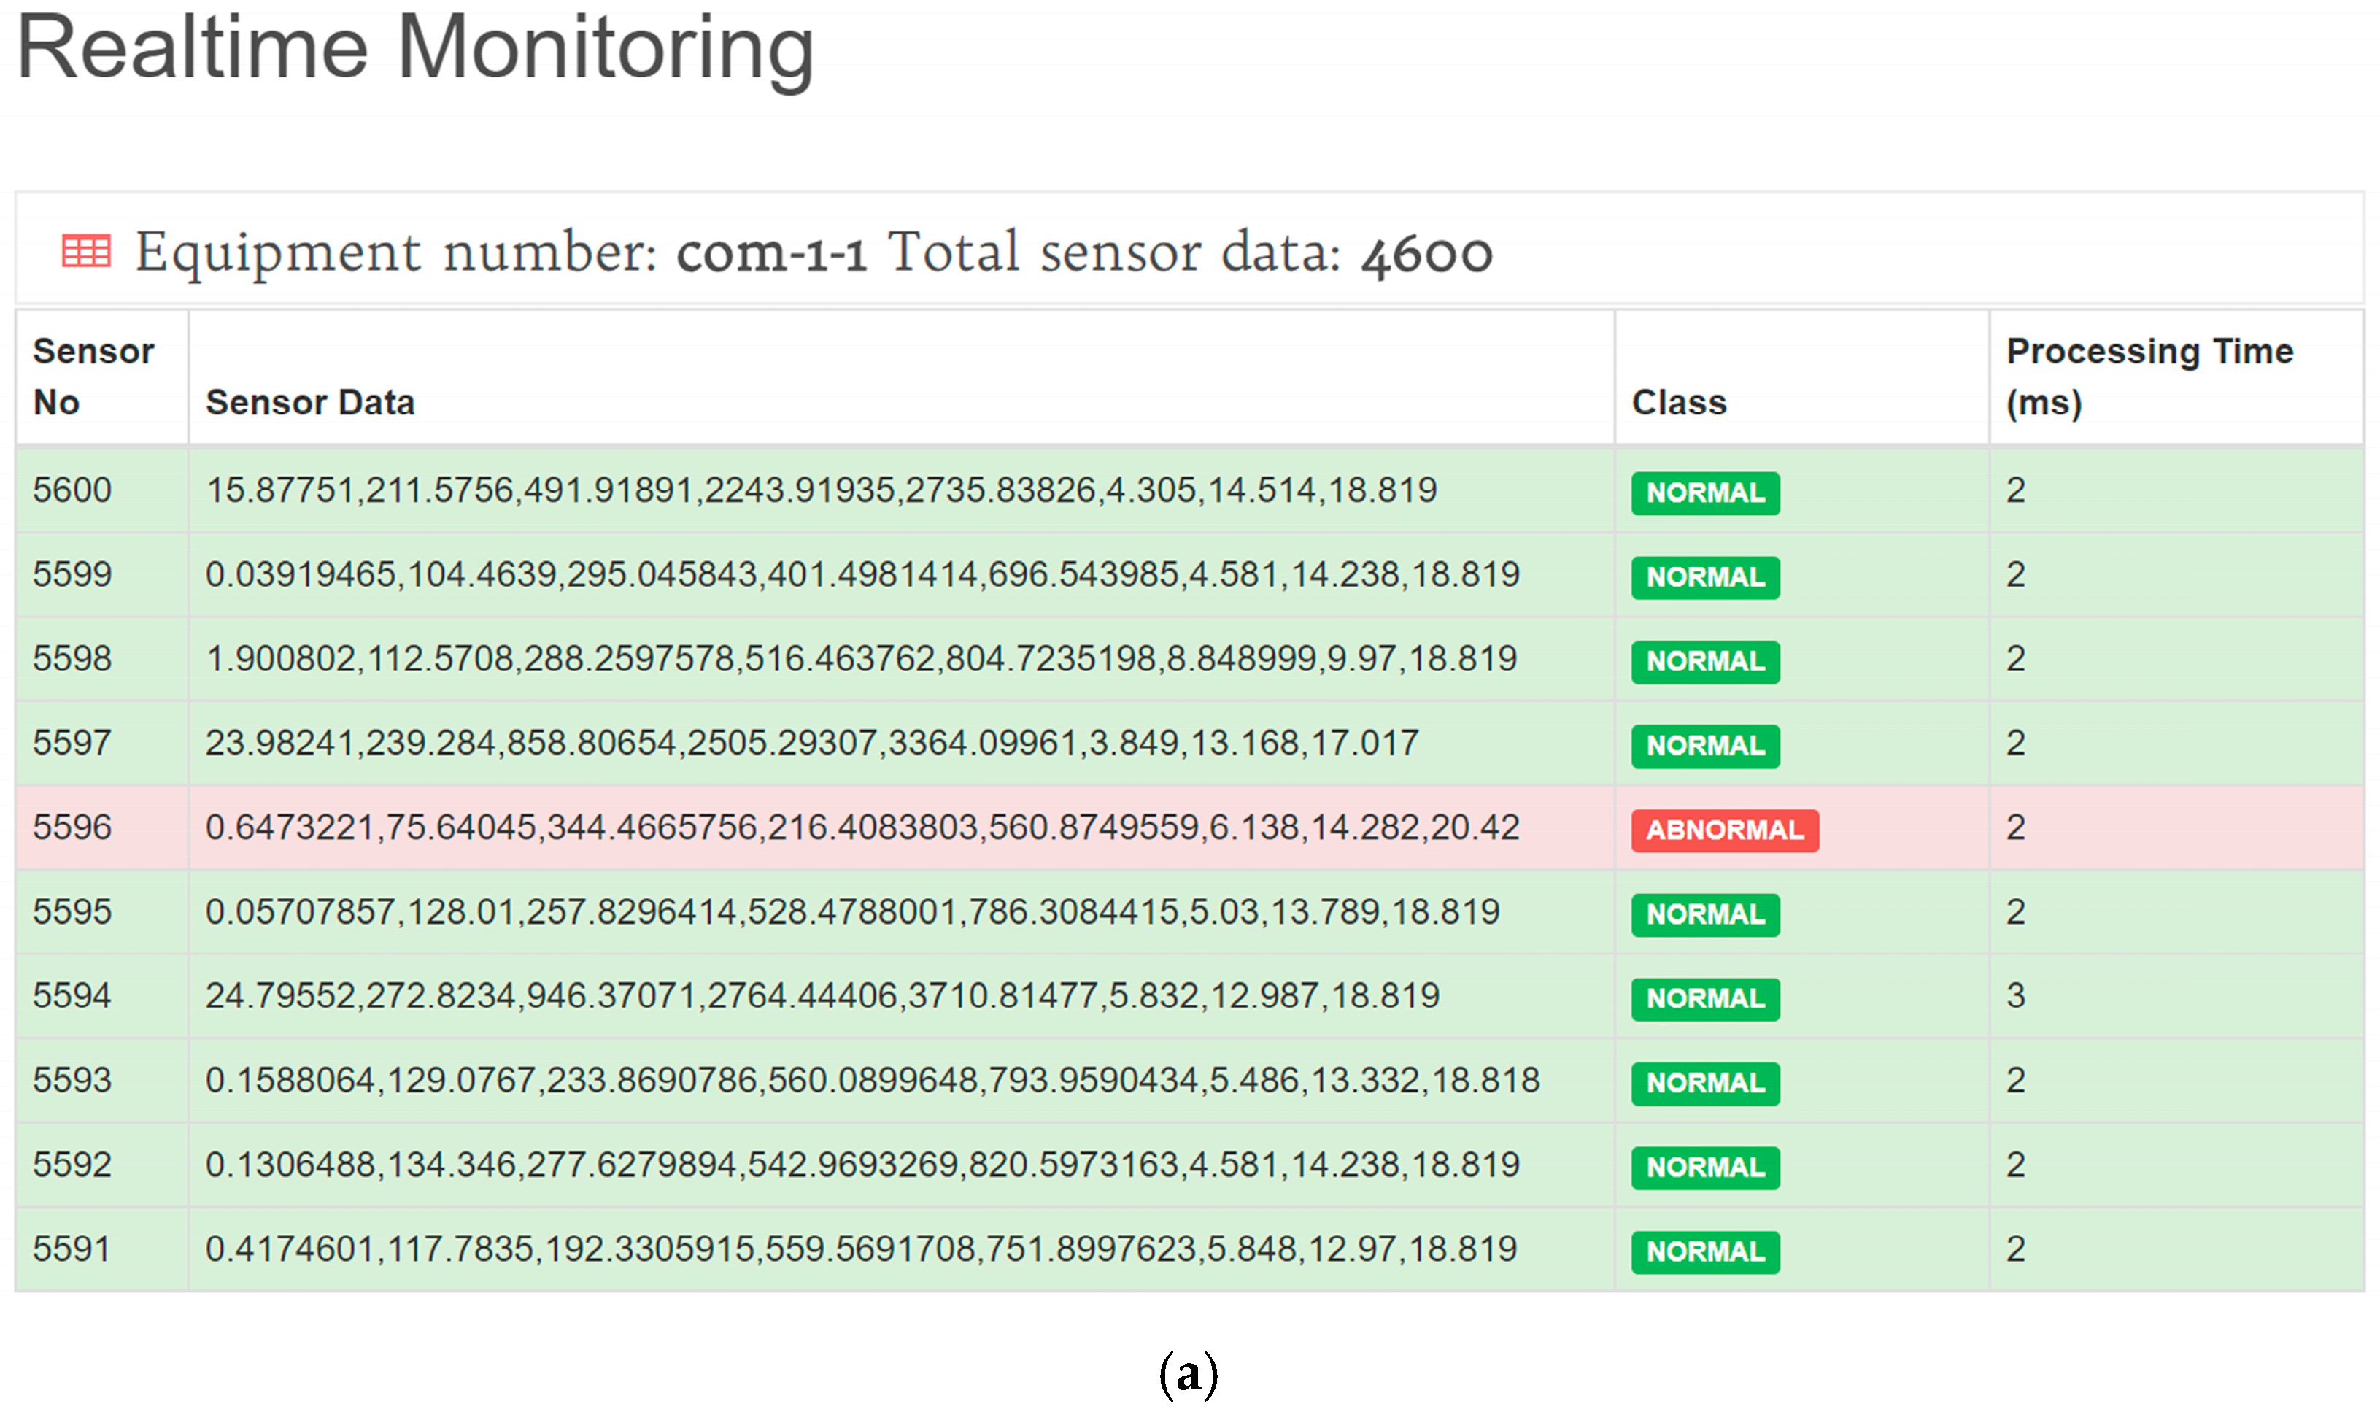Select the Sensor No column header

(93, 377)
